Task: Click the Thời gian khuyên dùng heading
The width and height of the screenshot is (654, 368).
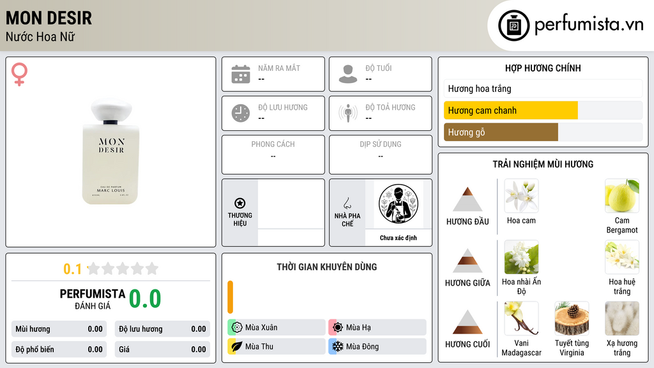Action: coord(327,266)
